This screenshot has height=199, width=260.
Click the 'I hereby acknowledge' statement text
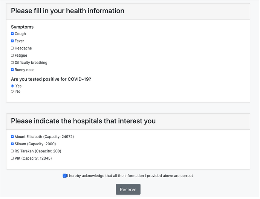click(130, 176)
